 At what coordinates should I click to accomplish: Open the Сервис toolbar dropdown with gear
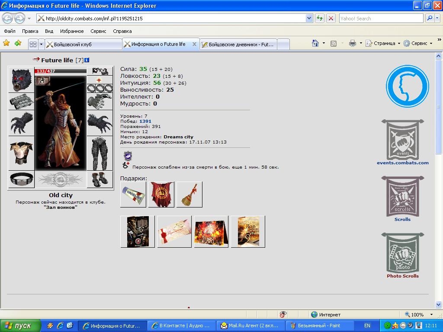click(418, 43)
